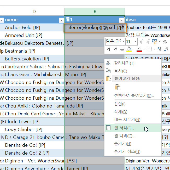Choose 삭제(D) from context menu
Viewport: 170px width, 170px height.
tap(133, 112)
